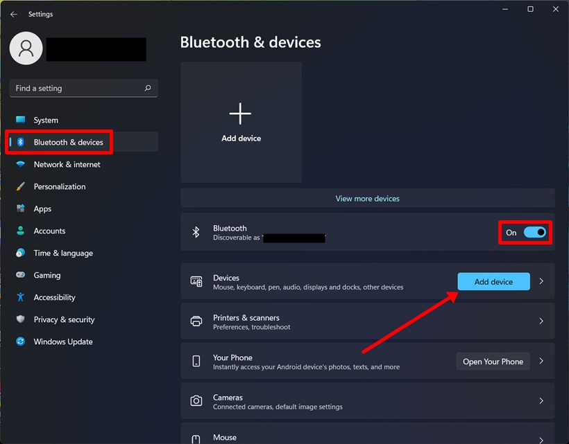
Task: Expand the Cameras row chevron
Action: click(541, 401)
